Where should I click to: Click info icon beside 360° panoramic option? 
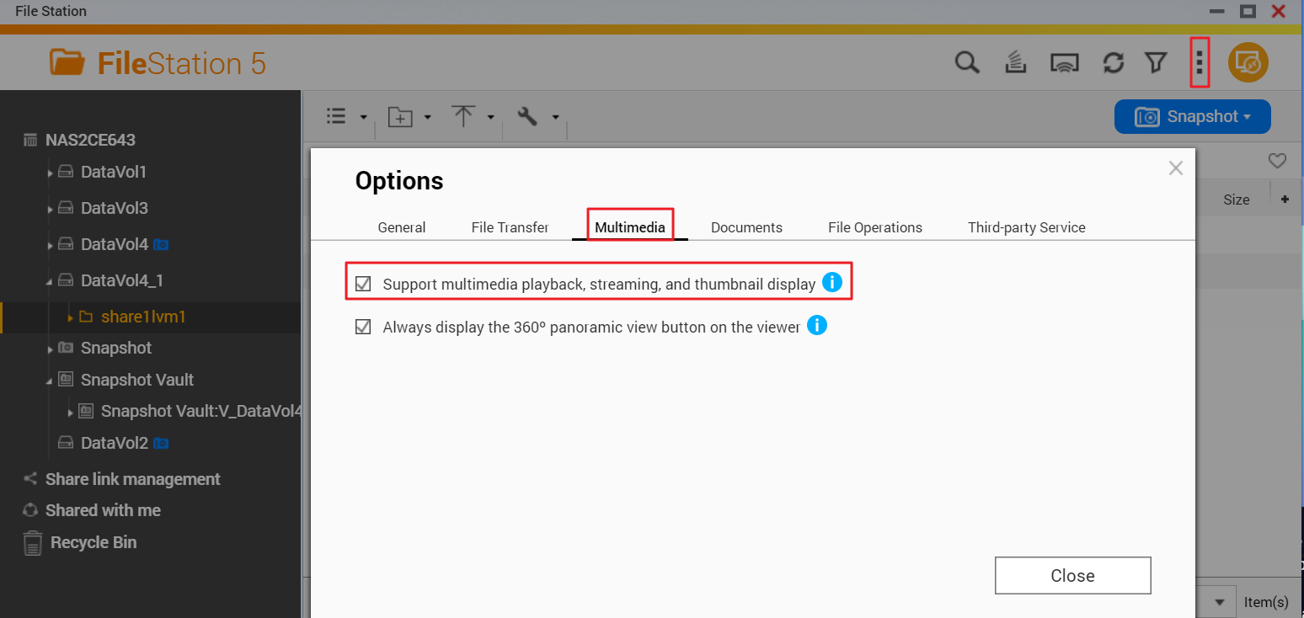tap(816, 325)
